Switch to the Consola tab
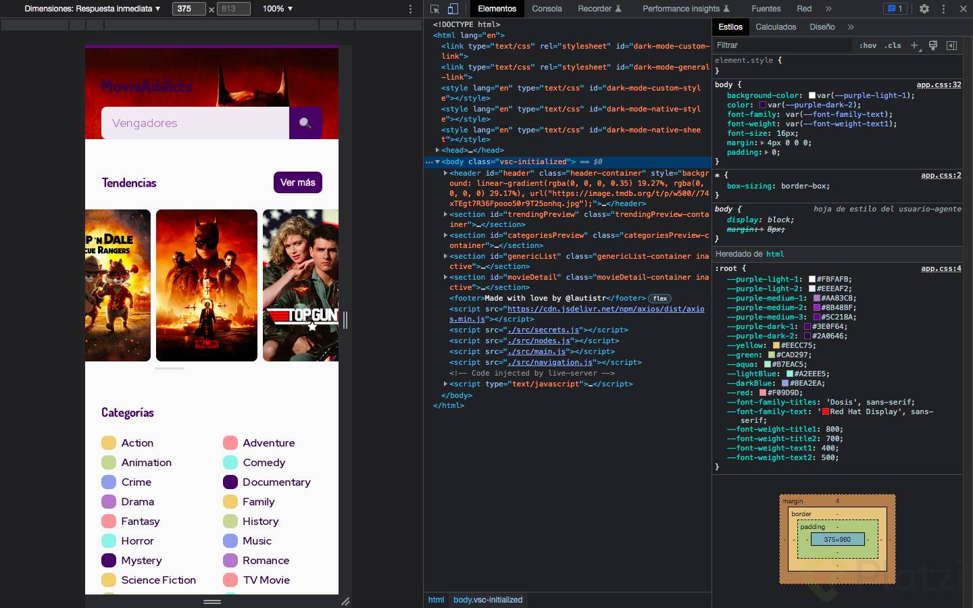Image resolution: width=973 pixels, height=608 pixels. [547, 9]
